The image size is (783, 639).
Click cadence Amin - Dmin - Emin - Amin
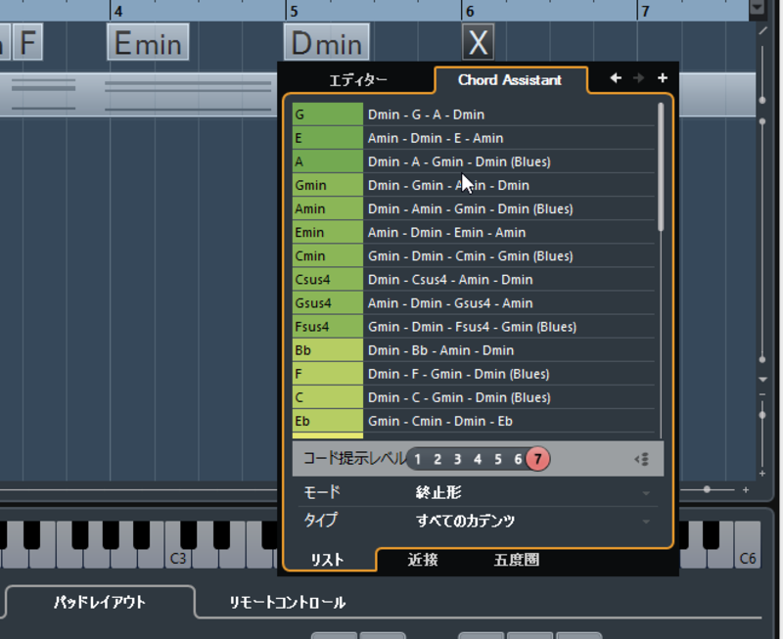tap(447, 232)
